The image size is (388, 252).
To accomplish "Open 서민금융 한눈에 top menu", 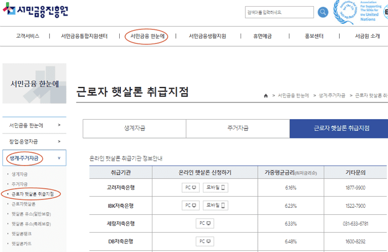I will click(147, 36).
